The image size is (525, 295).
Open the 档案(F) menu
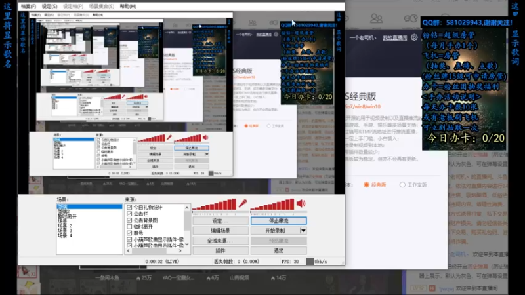pos(28,6)
